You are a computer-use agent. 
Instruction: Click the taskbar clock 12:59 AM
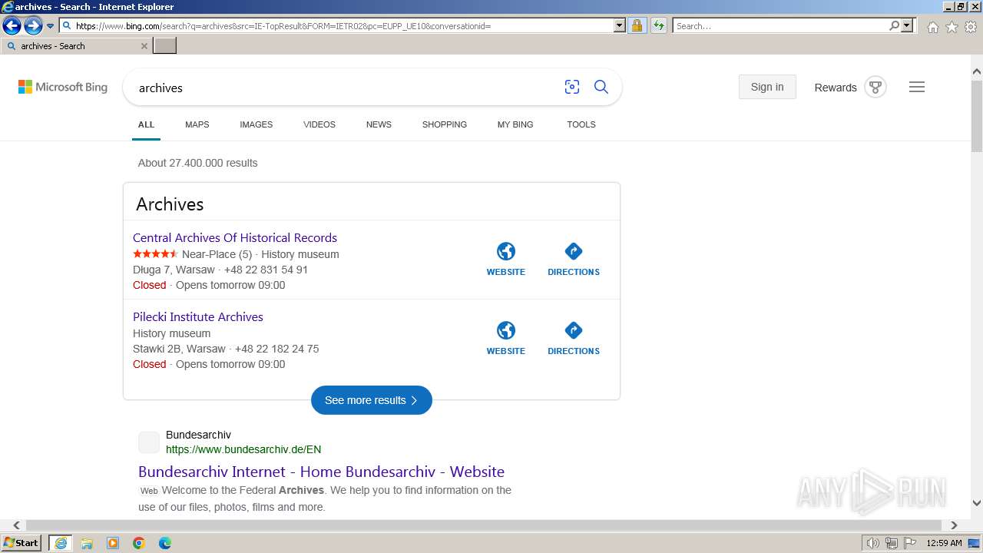[x=944, y=543]
